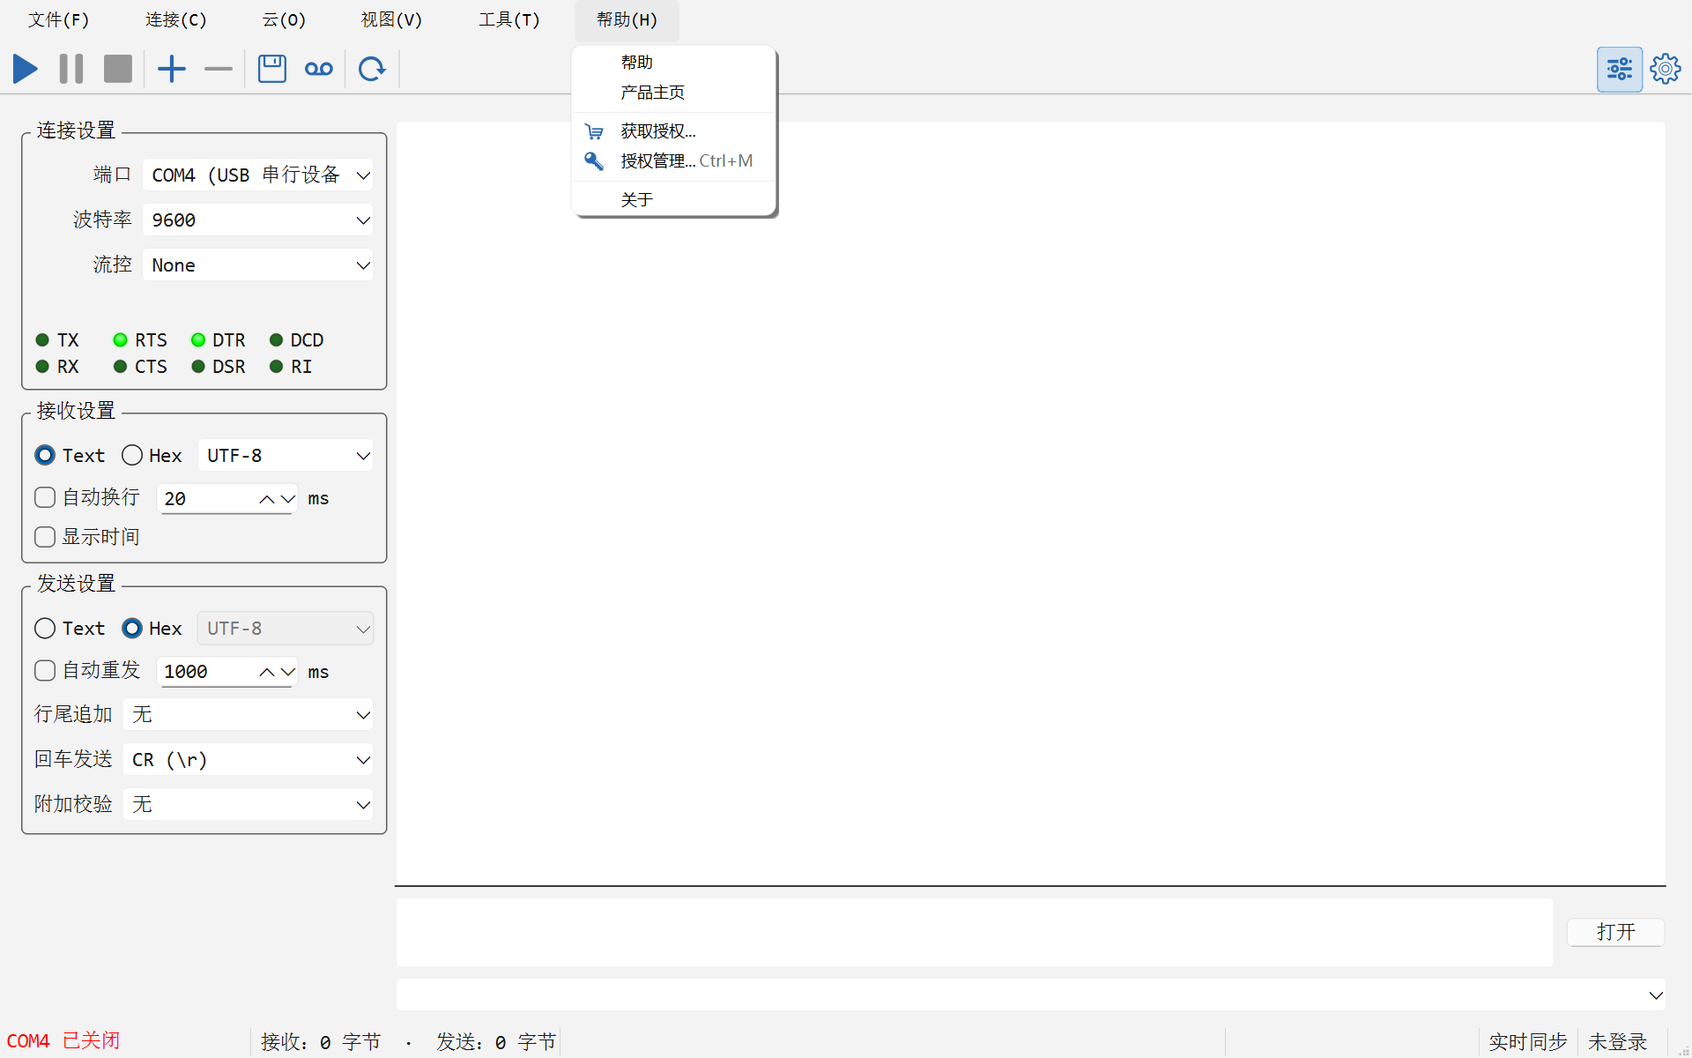Close the 帮助(H) menu header
The width and height of the screenshot is (1692, 1058).
point(627,20)
